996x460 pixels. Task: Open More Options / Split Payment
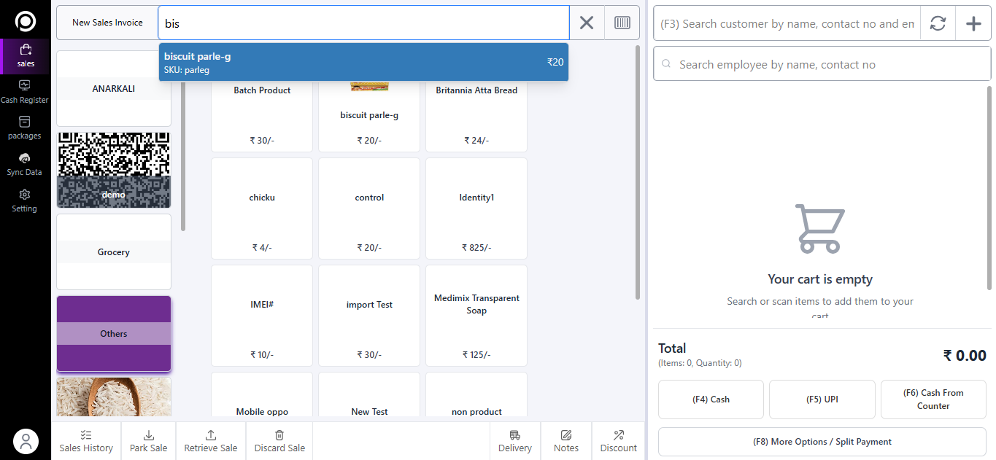click(822, 442)
